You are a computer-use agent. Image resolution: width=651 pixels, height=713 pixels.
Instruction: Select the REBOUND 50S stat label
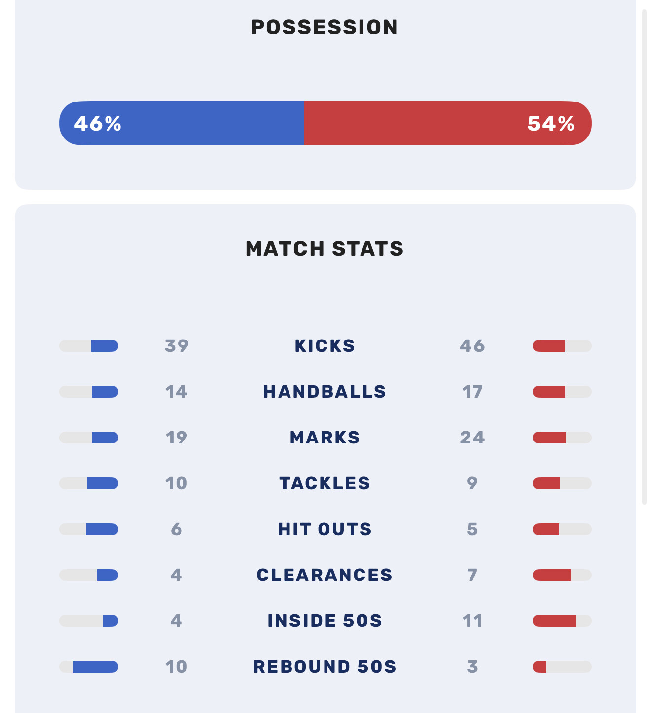click(x=325, y=667)
